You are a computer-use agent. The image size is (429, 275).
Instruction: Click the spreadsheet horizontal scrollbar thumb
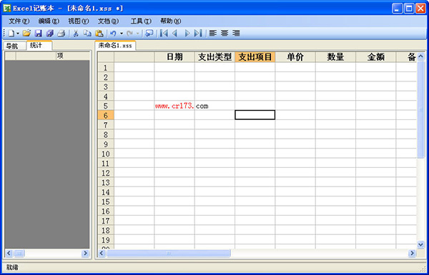169,254
